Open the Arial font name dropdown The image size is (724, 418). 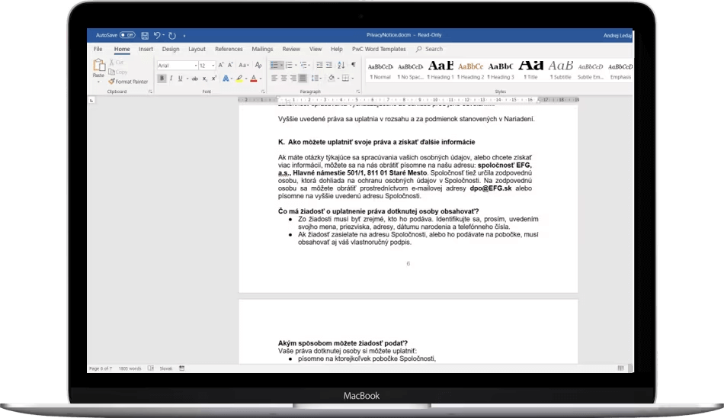pos(176,66)
